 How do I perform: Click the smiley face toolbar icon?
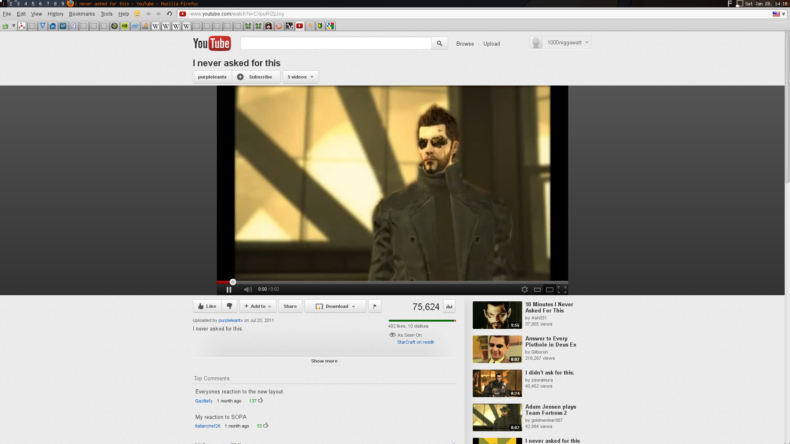tap(137, 14)
